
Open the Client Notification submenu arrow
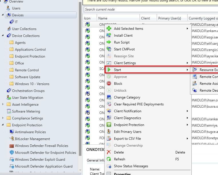coord(187,111)
